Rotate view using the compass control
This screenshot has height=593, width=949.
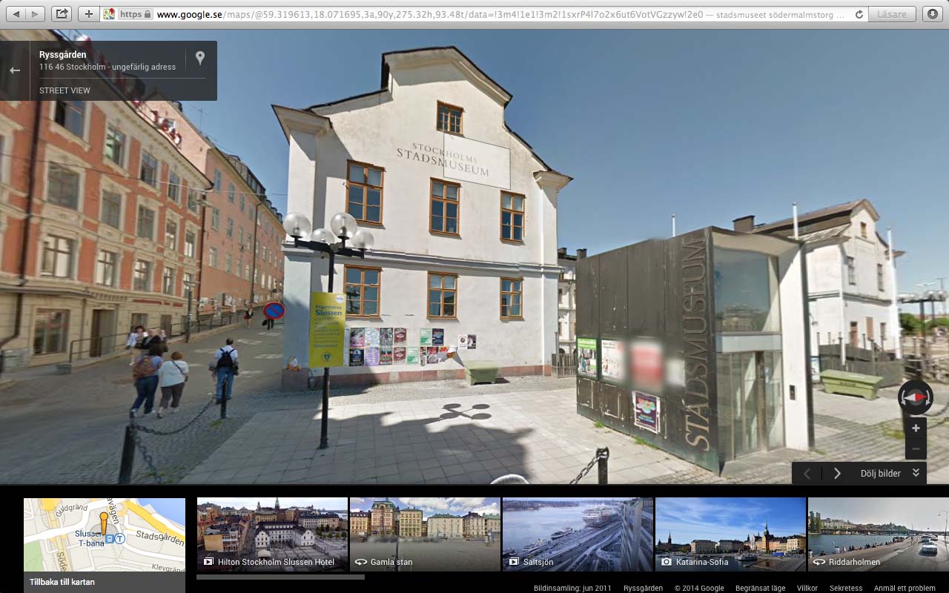coord(915,397)
